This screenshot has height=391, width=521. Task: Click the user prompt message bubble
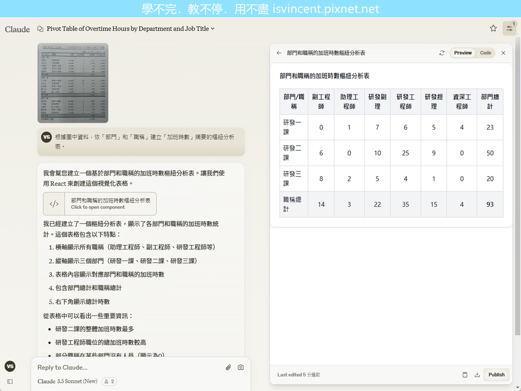(x=141, y=142)
